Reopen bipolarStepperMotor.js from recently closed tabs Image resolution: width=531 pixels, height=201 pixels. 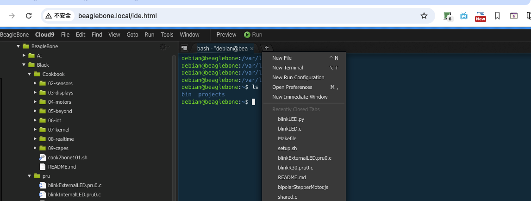pos(304,187)
